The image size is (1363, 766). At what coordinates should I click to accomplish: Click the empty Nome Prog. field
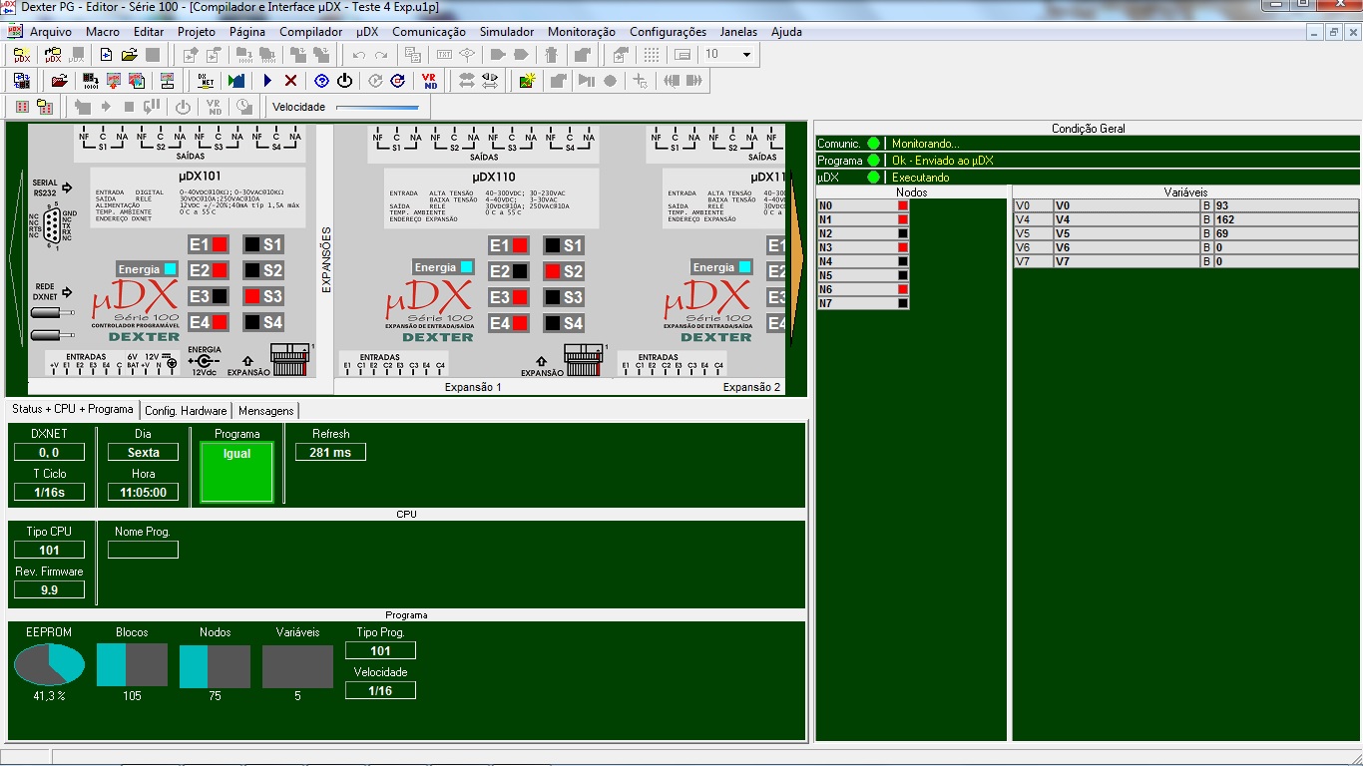tap(143, 550)
